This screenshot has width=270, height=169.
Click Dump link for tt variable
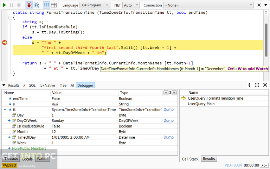(168, 110)
